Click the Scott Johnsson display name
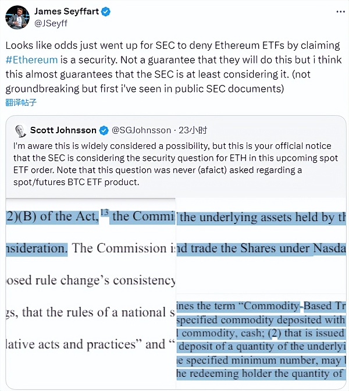Screen dimensions: 349x391 click(63, 130)
